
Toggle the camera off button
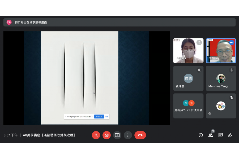point(106,135)
